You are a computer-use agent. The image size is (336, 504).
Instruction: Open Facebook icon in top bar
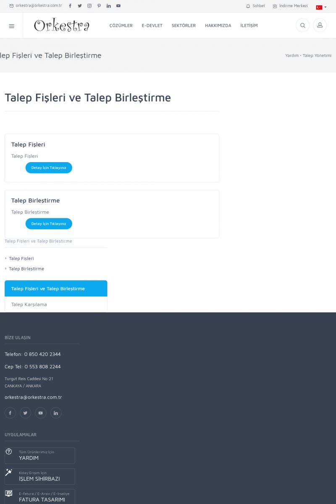click(x=70, y=6)
